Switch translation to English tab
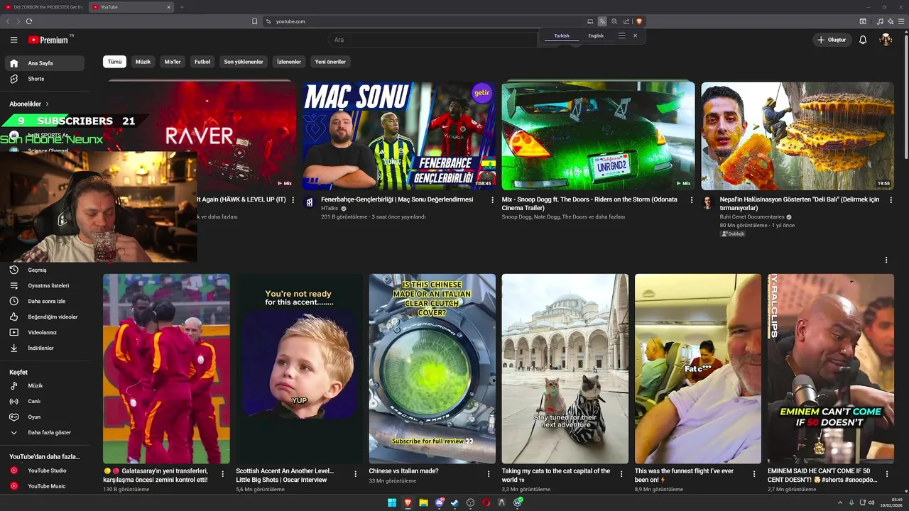The image size is (909, 511). pos(596,35)
